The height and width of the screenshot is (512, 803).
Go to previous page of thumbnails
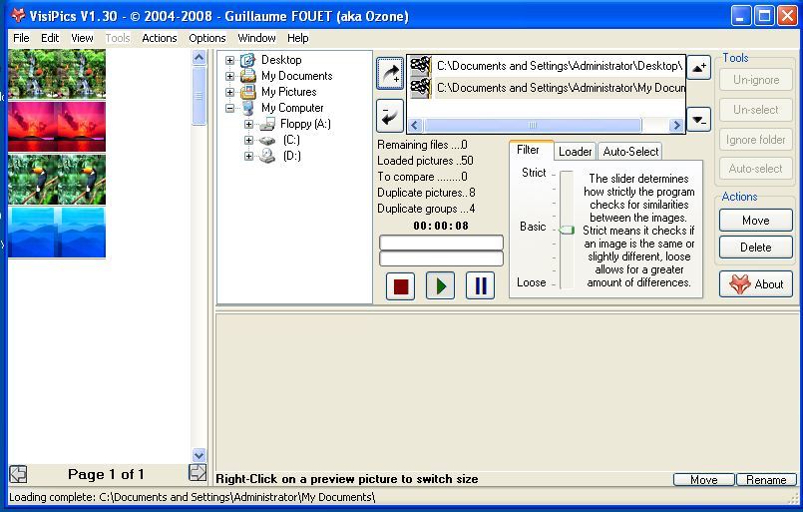[x=18, y=474]
